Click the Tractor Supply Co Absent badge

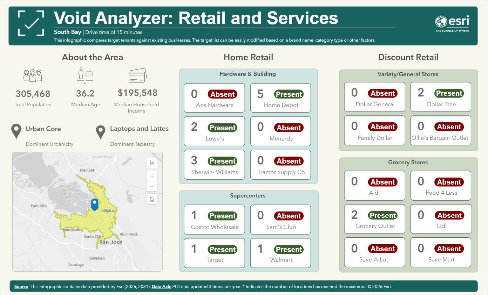pos(289,161)
